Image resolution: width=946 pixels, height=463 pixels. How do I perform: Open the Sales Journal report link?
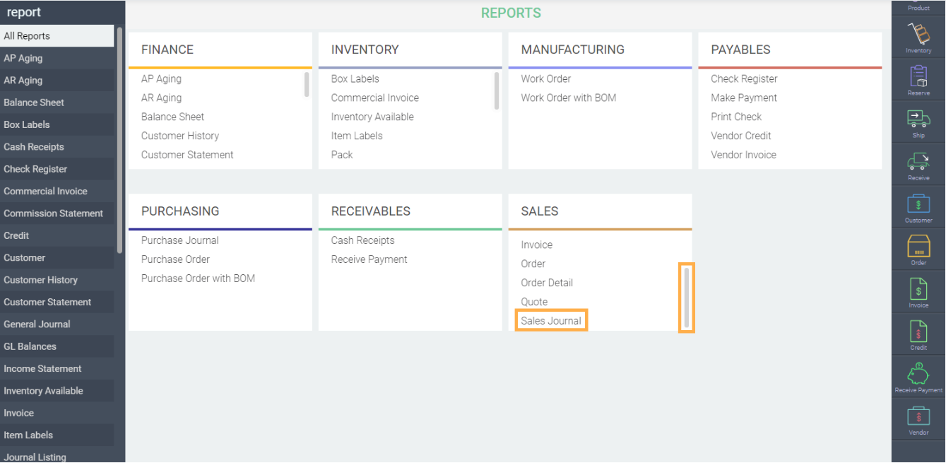point(551,321)
